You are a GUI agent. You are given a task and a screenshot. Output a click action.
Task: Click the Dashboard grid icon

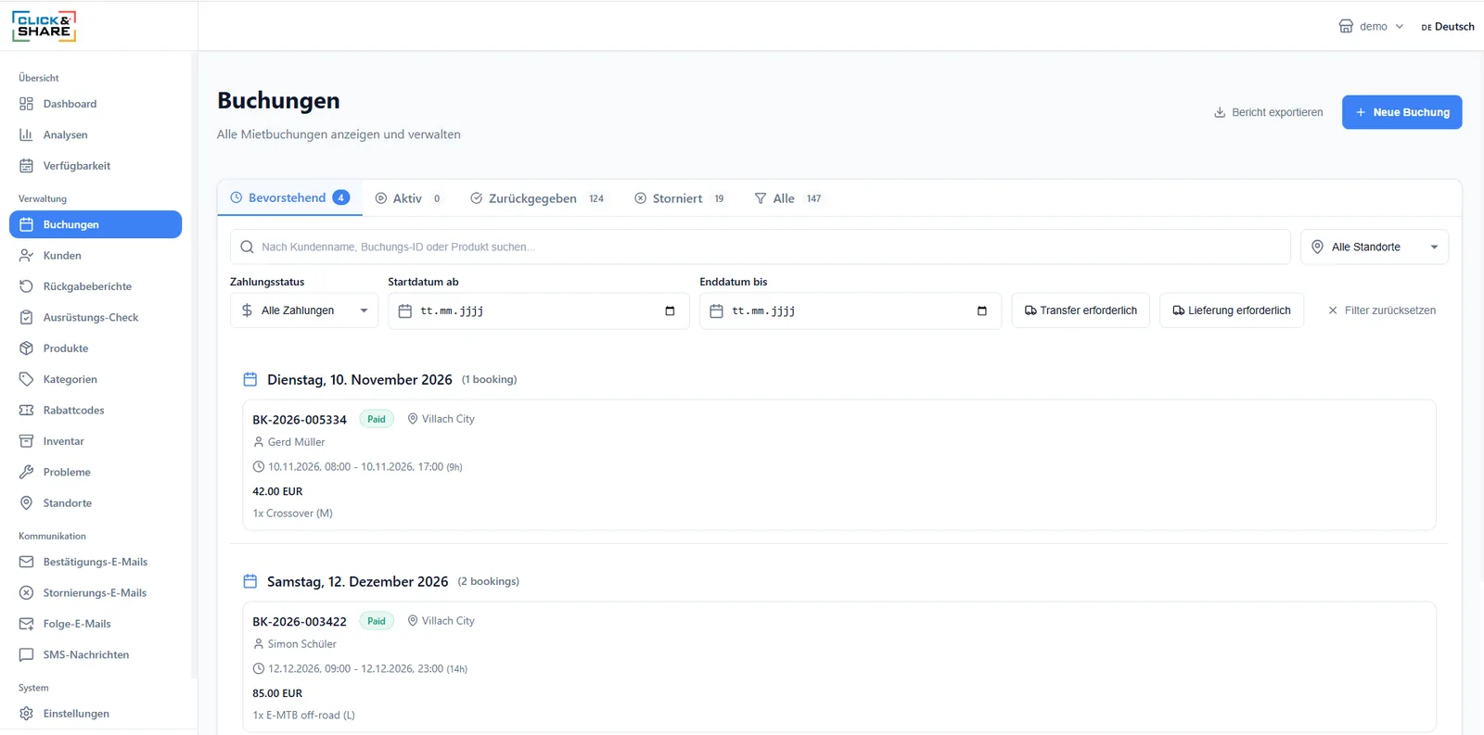click(26, 104)
